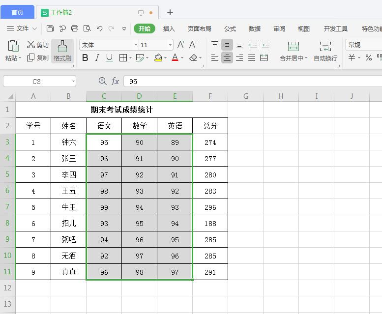The width and height of the screenshot is (382, 314).
Task: Activate the Format Painter brush
Action: (62, 51)
